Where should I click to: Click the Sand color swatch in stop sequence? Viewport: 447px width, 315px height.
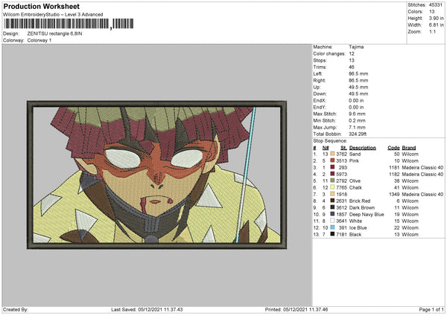point(332,154)
